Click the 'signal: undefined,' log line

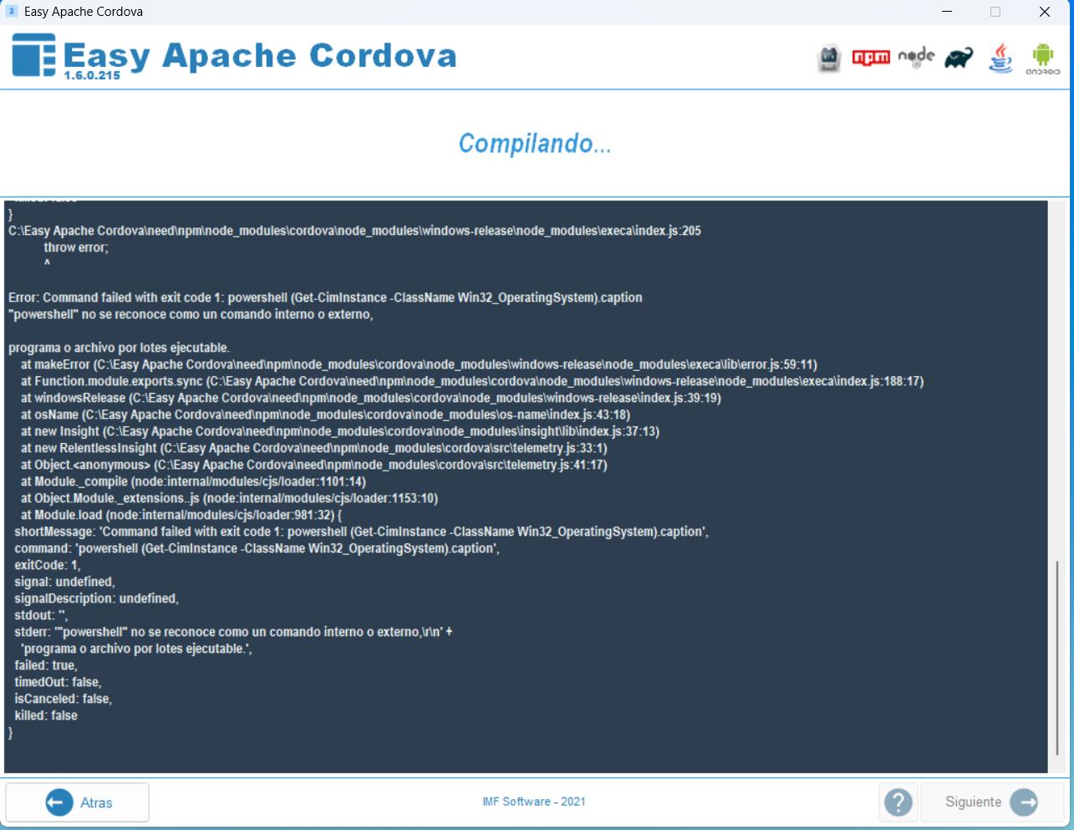point(64,582)
